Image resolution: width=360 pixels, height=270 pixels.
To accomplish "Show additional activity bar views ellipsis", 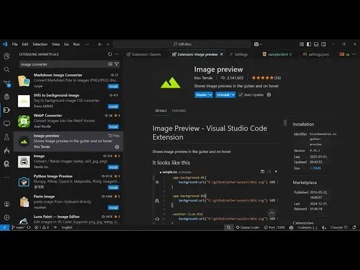I will pos(7,177).
